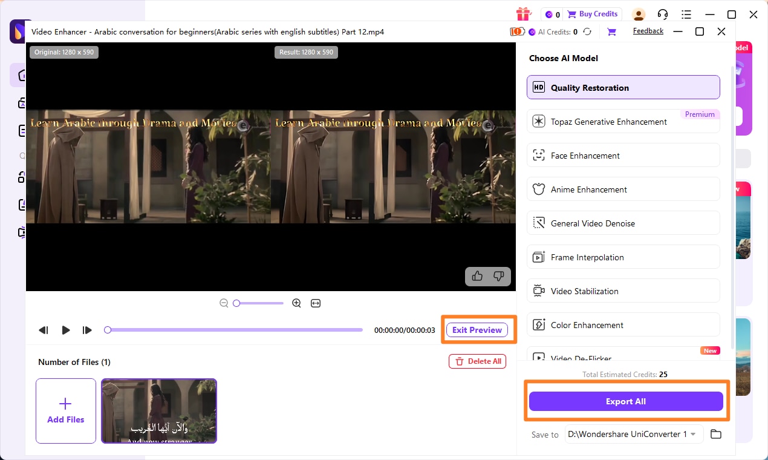Open the Feedback link
The image size is (768, 460).
click(648, 31)
